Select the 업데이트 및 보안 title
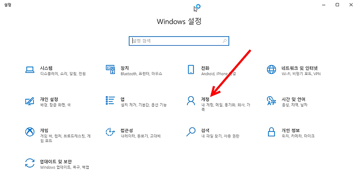The height and width of the screenshot is (182, 358). coord(56,162)
